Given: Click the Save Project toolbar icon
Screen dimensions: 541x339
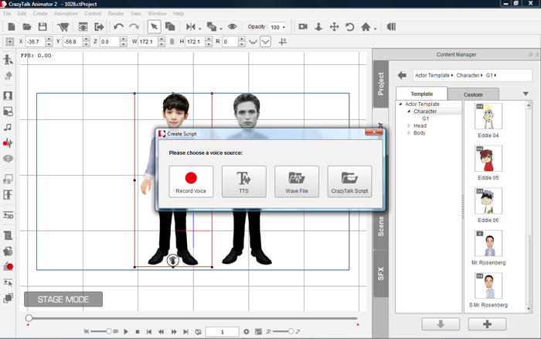Looking at the screenshot, I should click(x=43, y=27).
